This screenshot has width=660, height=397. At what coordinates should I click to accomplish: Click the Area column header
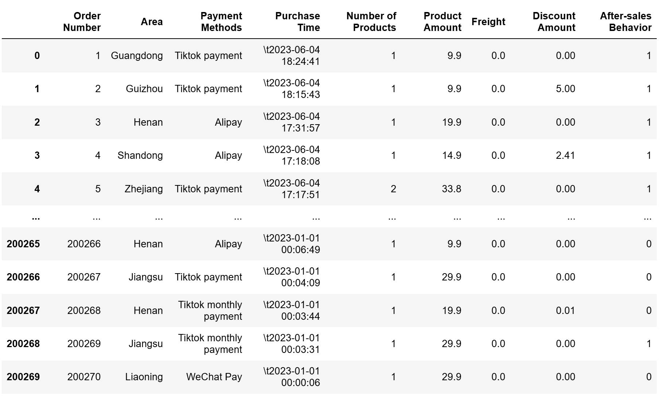152,22
